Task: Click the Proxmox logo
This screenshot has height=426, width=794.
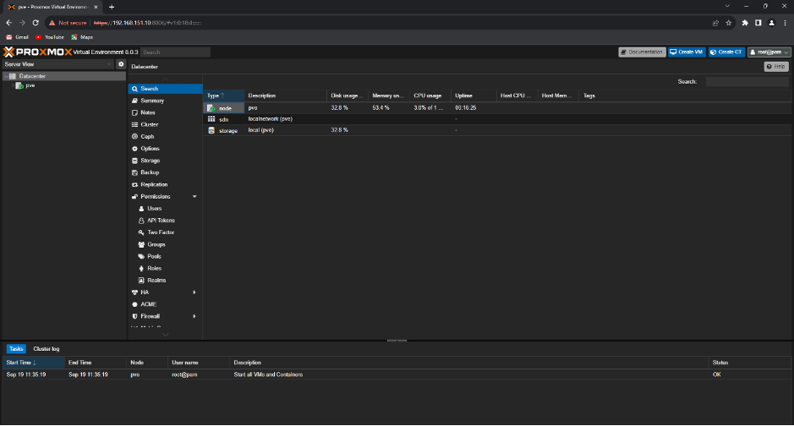Action: click(37, 52)
